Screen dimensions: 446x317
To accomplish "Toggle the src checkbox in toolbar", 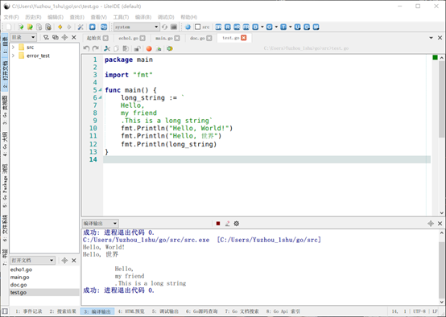I will [198, 27].
